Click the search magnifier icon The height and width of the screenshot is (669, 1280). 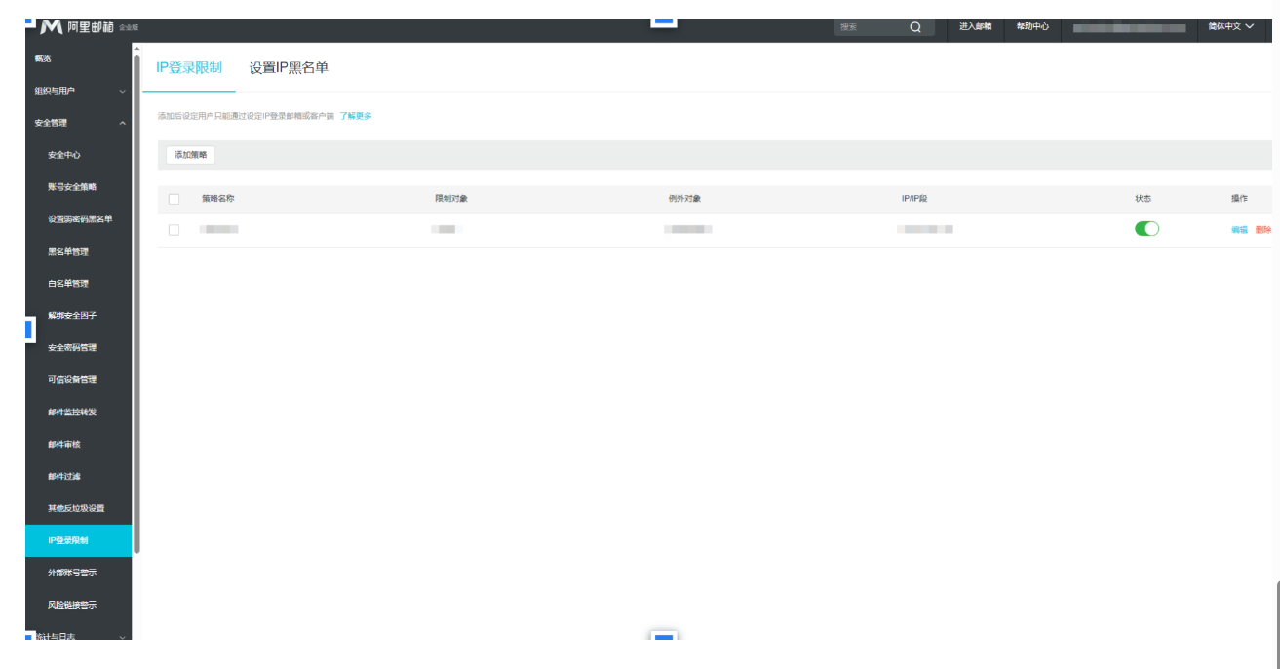(x=915, y=27)
